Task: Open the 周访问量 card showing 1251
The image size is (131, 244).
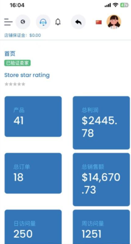Action: coord(101,227)
